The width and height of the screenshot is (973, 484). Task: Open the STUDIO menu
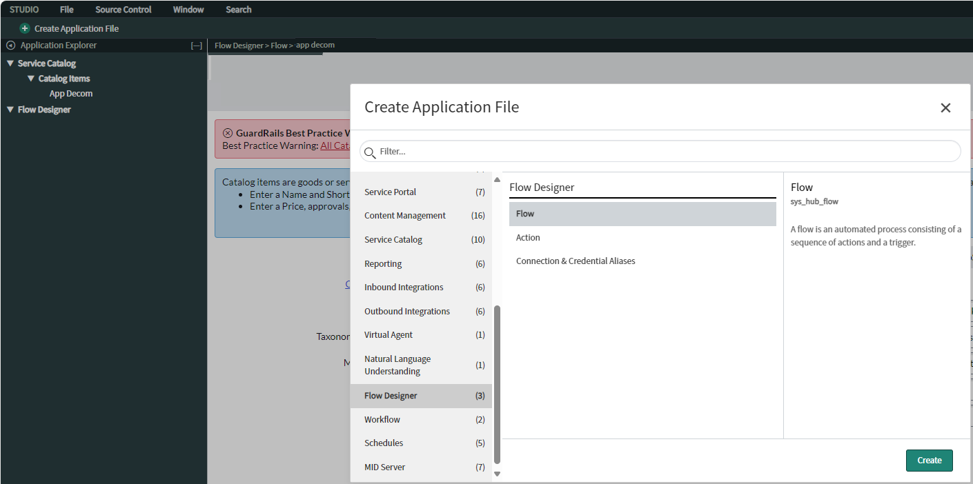24,10
